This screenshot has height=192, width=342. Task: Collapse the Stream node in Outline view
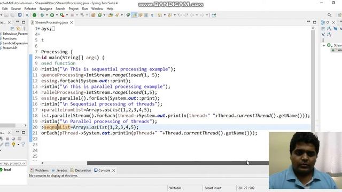pos(324,45)
